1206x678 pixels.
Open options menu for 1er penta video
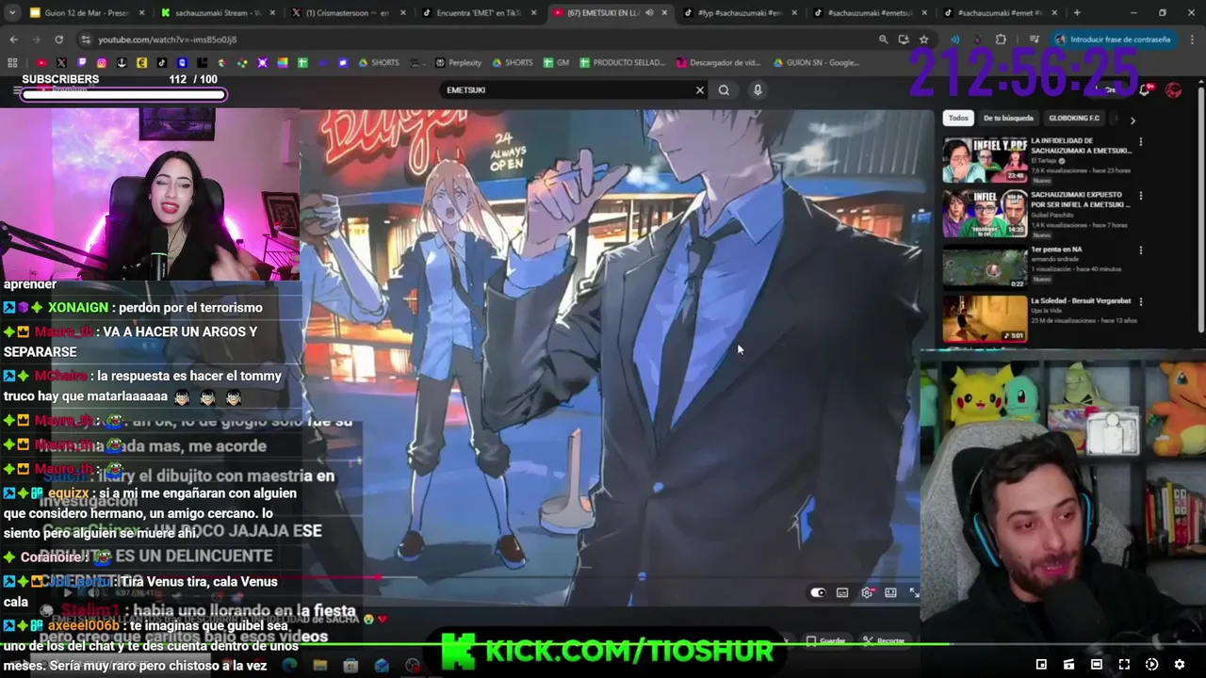pyautogui.click(x=1140, y=250)
